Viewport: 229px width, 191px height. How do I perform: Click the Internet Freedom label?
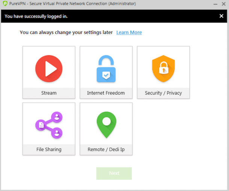[x=106, y=93]
